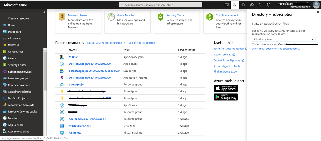Click SQL server icon beside dotnetappsqldb row
321x141 pixels.
click(62, 71)
